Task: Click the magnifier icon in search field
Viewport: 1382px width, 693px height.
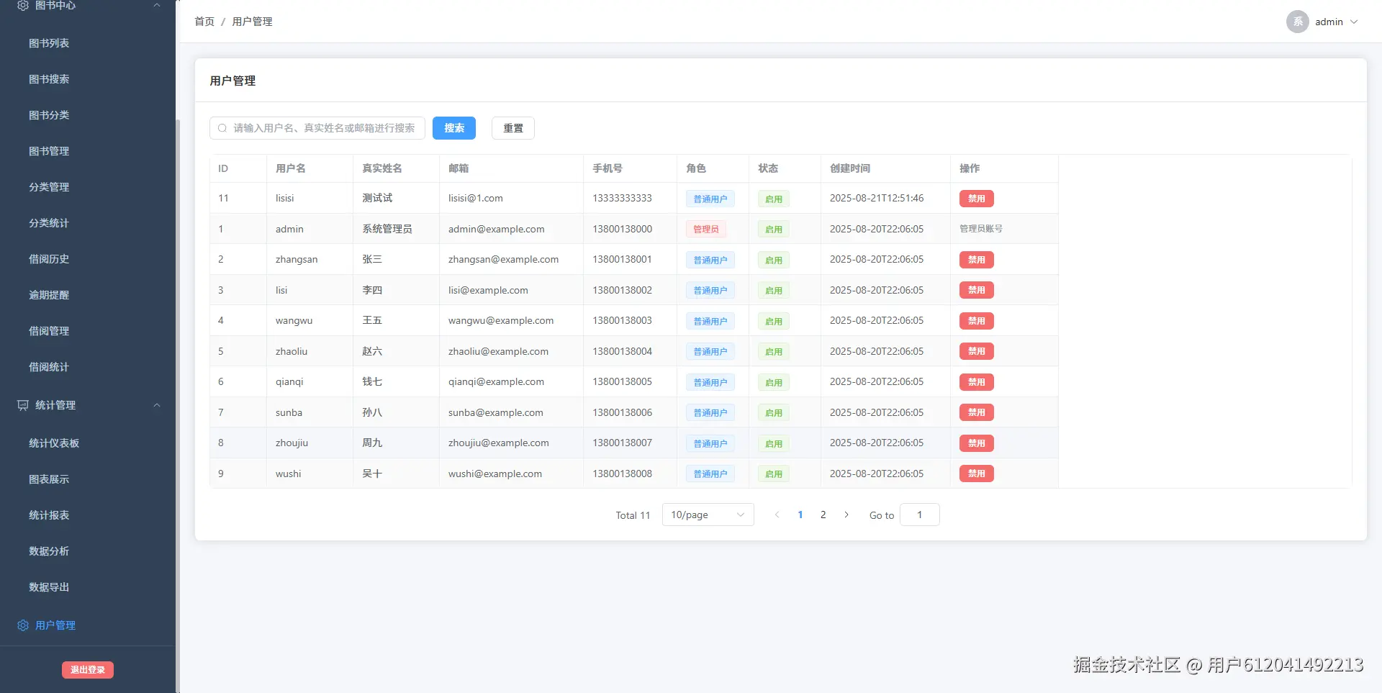Action: click(222, 128)
